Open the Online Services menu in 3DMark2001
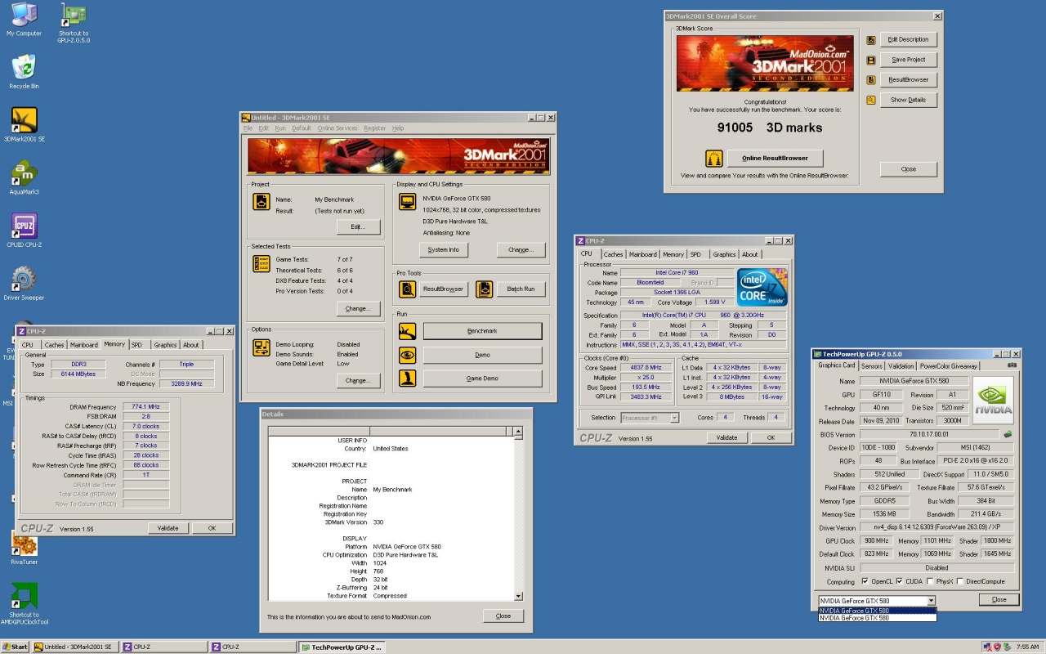 tap(337, 128)
